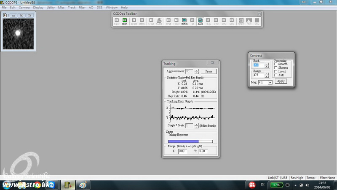Check the Invert processing option
This screenshot has width=337, height=190.
coord(276,71)
